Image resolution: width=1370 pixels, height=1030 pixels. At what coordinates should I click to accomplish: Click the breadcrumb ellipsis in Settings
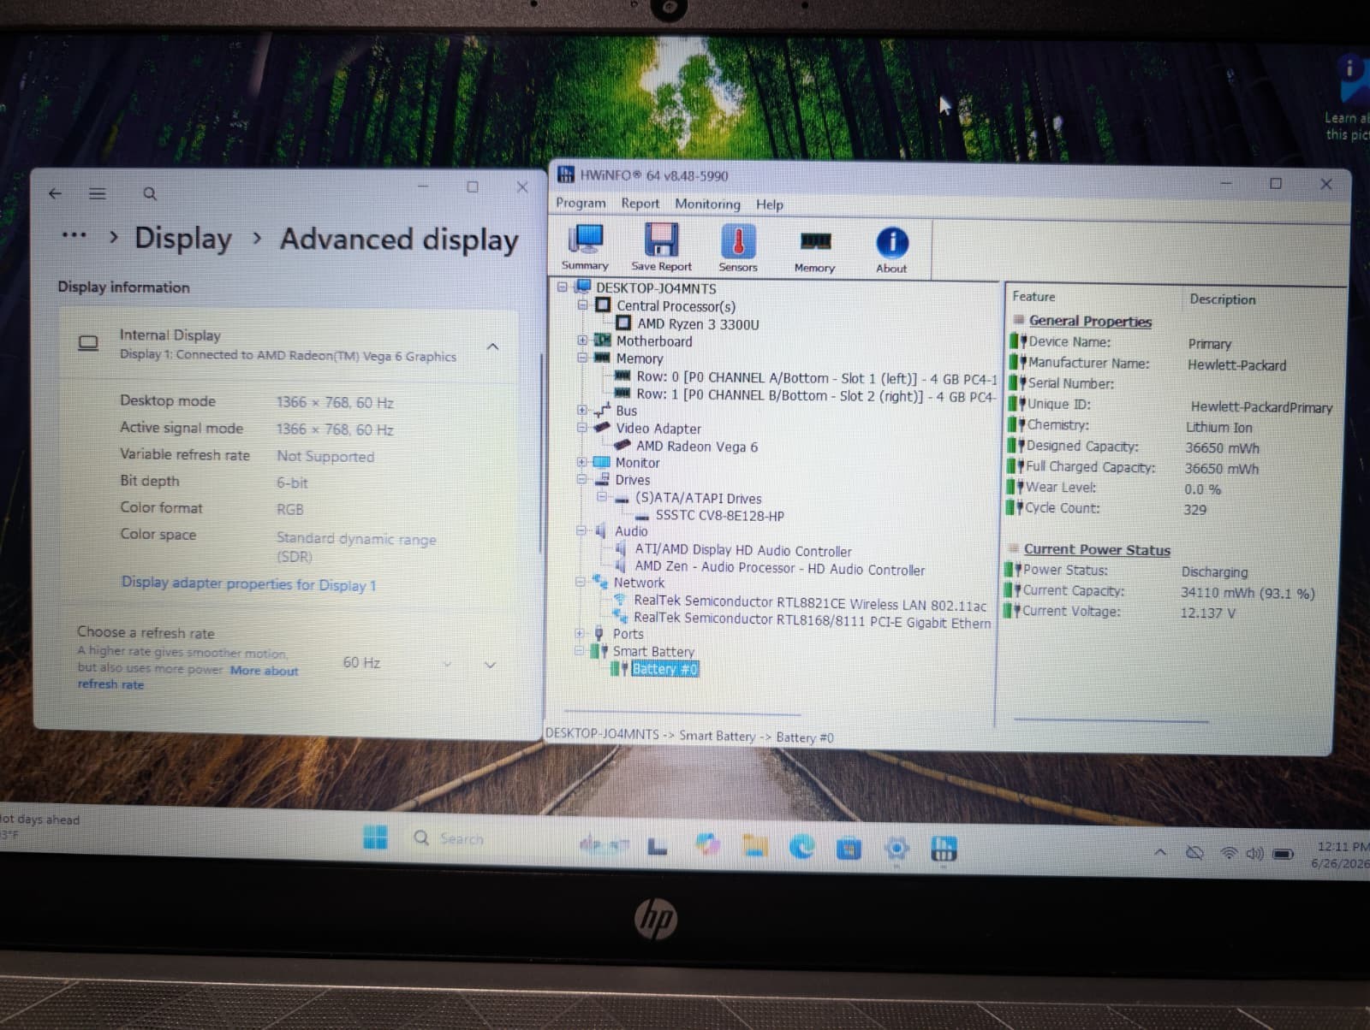74,235
